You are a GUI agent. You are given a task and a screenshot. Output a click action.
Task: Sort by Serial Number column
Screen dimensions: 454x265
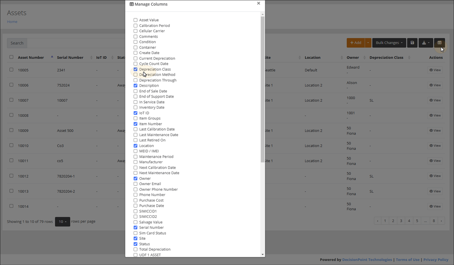(x=70, y=58)
